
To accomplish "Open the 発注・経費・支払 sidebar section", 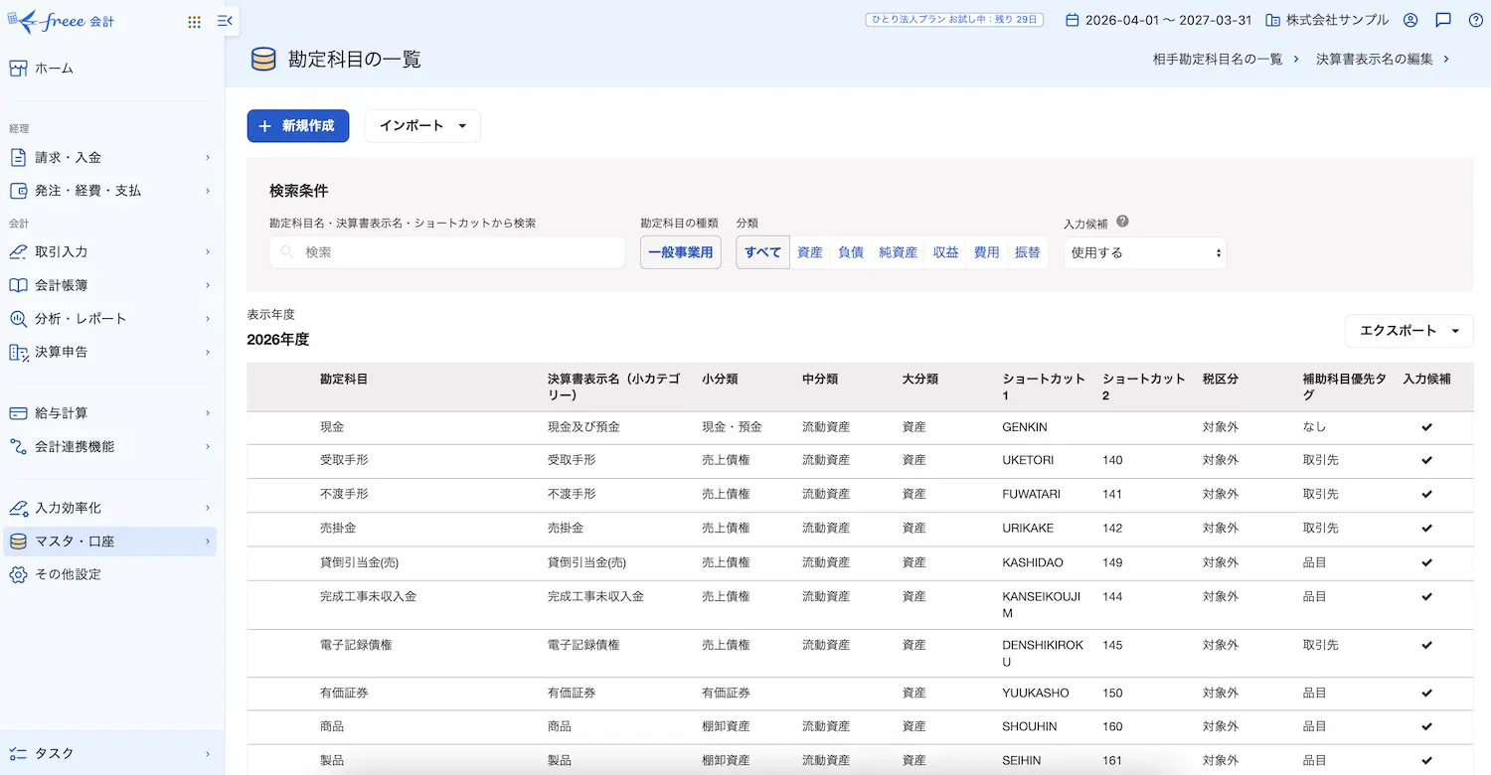I will click(109, 191).
